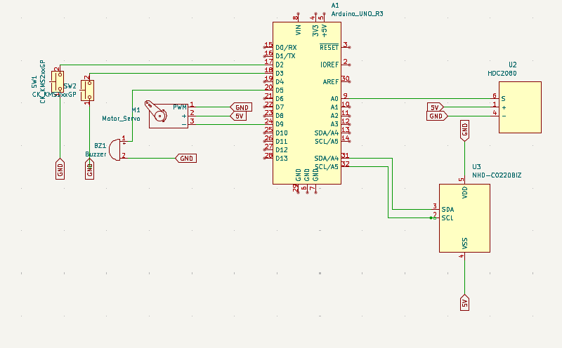
Task: Click the GND flag below SW1
Action: (x=60, y=168)
